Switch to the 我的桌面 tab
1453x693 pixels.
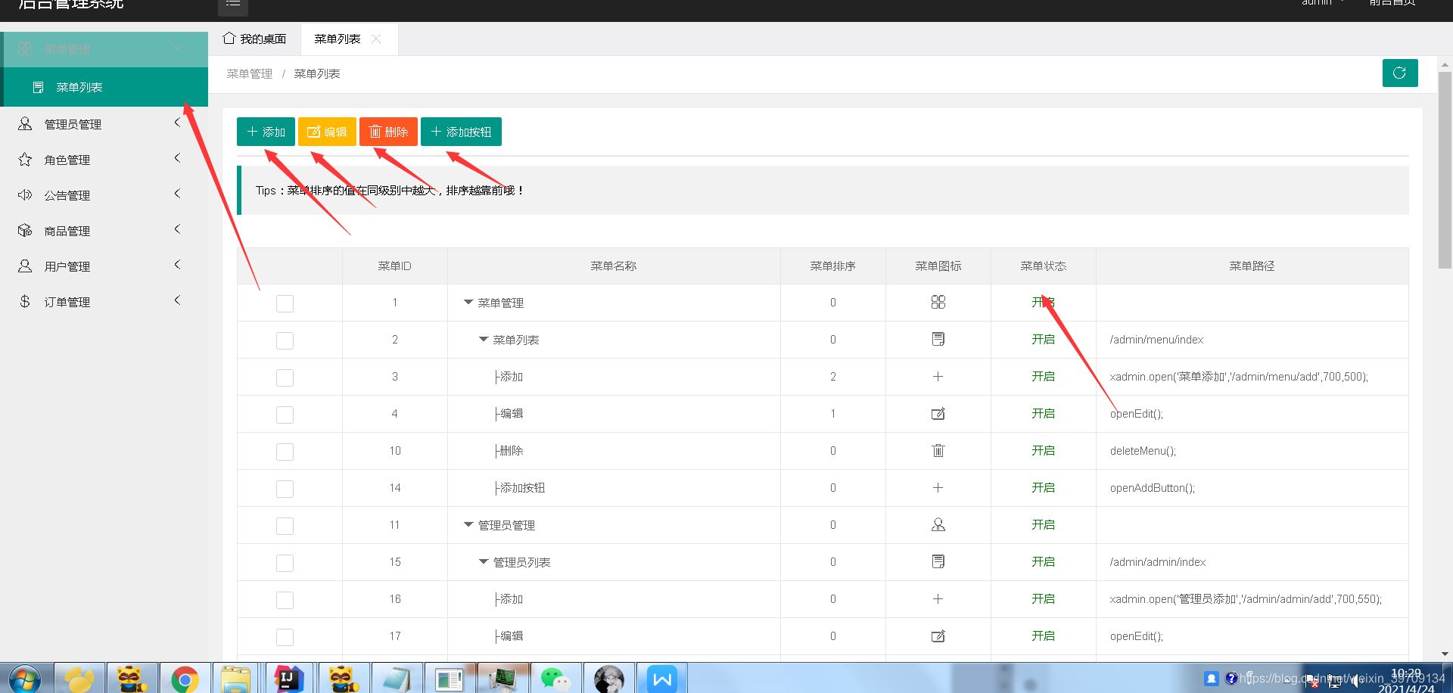[254, 39]
